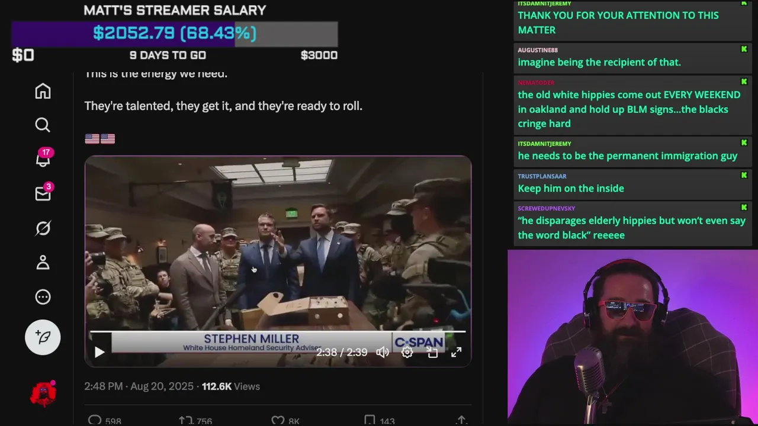This screenshot has height=426, width=758.
Task: Click the compose post feather button
Action: [43, 337]
